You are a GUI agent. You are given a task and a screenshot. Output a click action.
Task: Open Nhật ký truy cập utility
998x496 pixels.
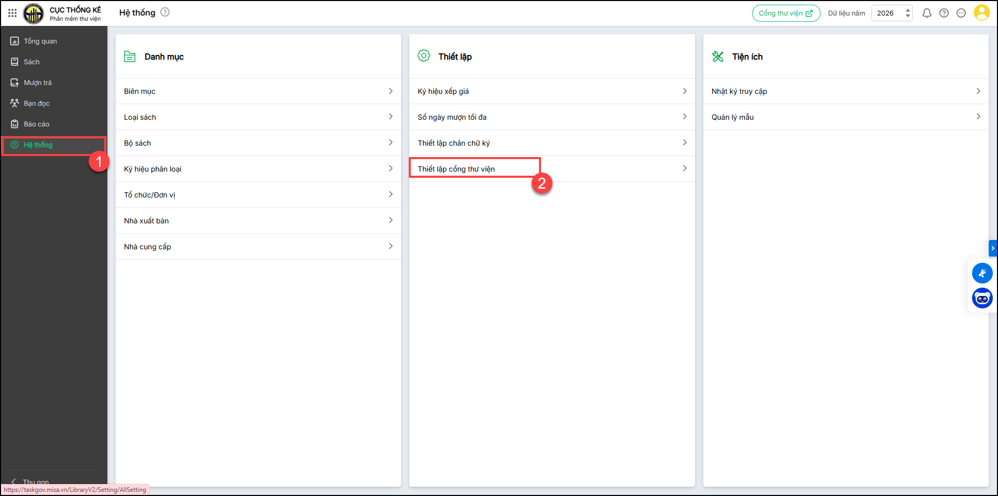845,91
